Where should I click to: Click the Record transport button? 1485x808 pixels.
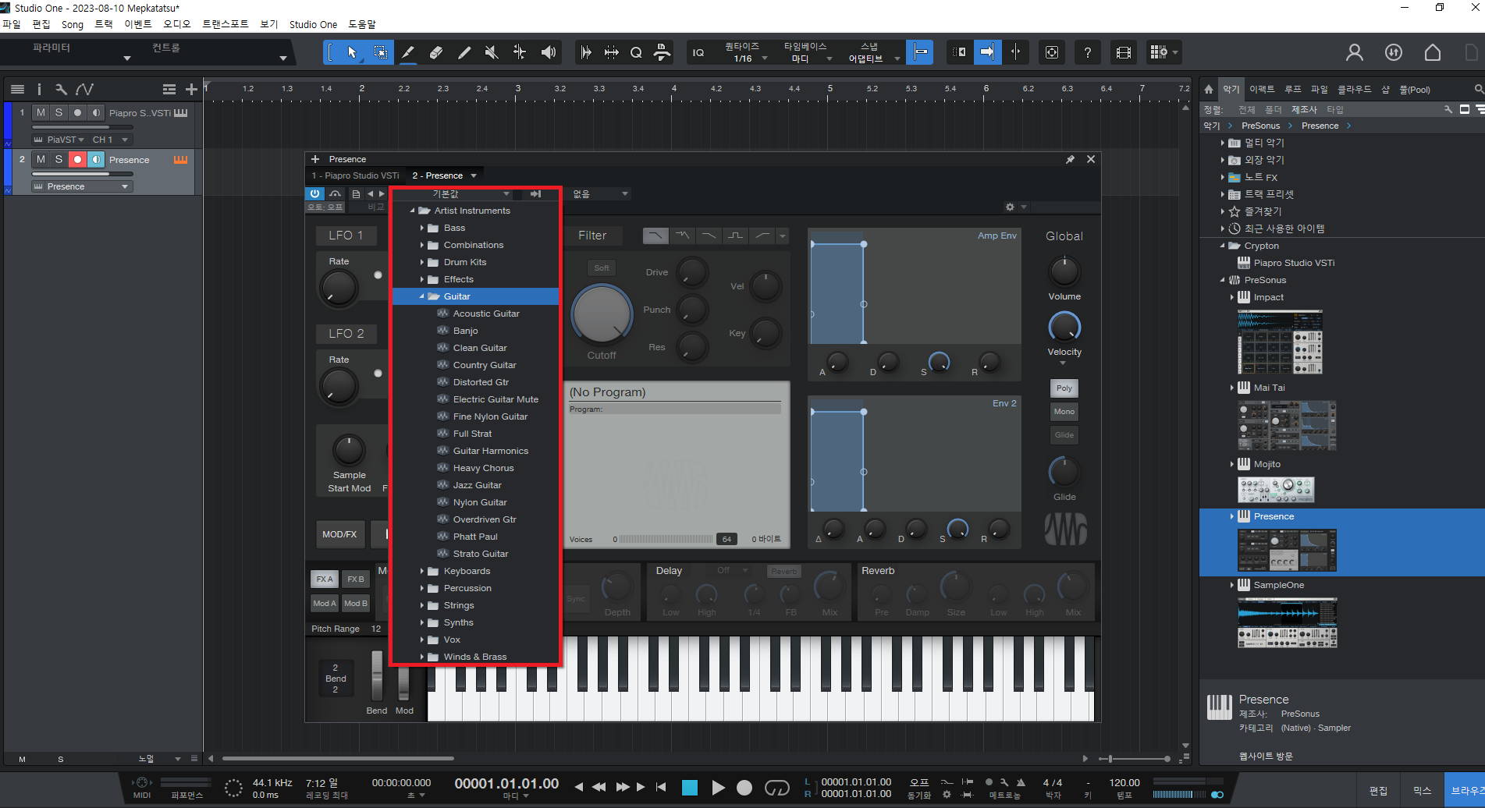point(744,788)
